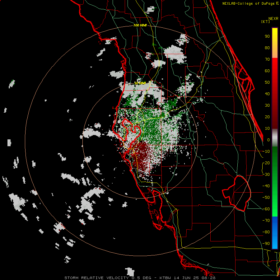Click the "50 NMI" range ring label
This screenshot has height=280, width=280.
[140, 83]
